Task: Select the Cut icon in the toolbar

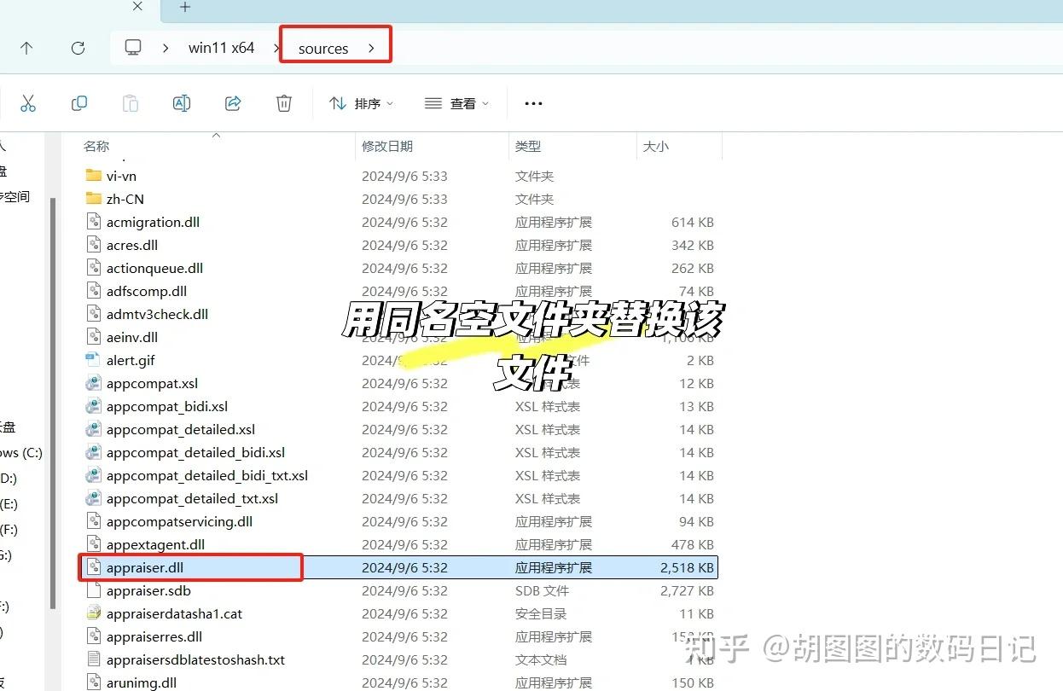Action: 28,102
